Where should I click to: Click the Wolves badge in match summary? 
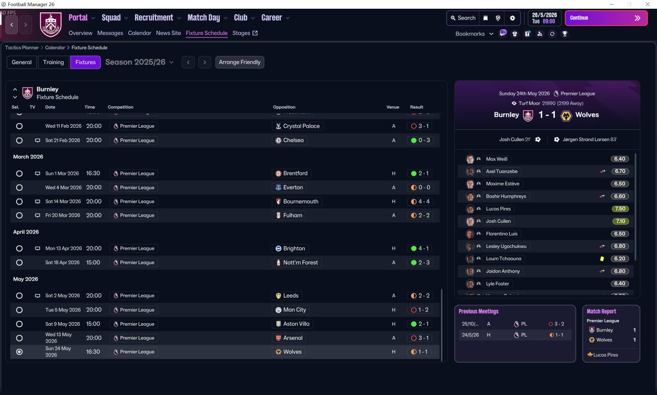pyautogui.click(x=566, y=115)
